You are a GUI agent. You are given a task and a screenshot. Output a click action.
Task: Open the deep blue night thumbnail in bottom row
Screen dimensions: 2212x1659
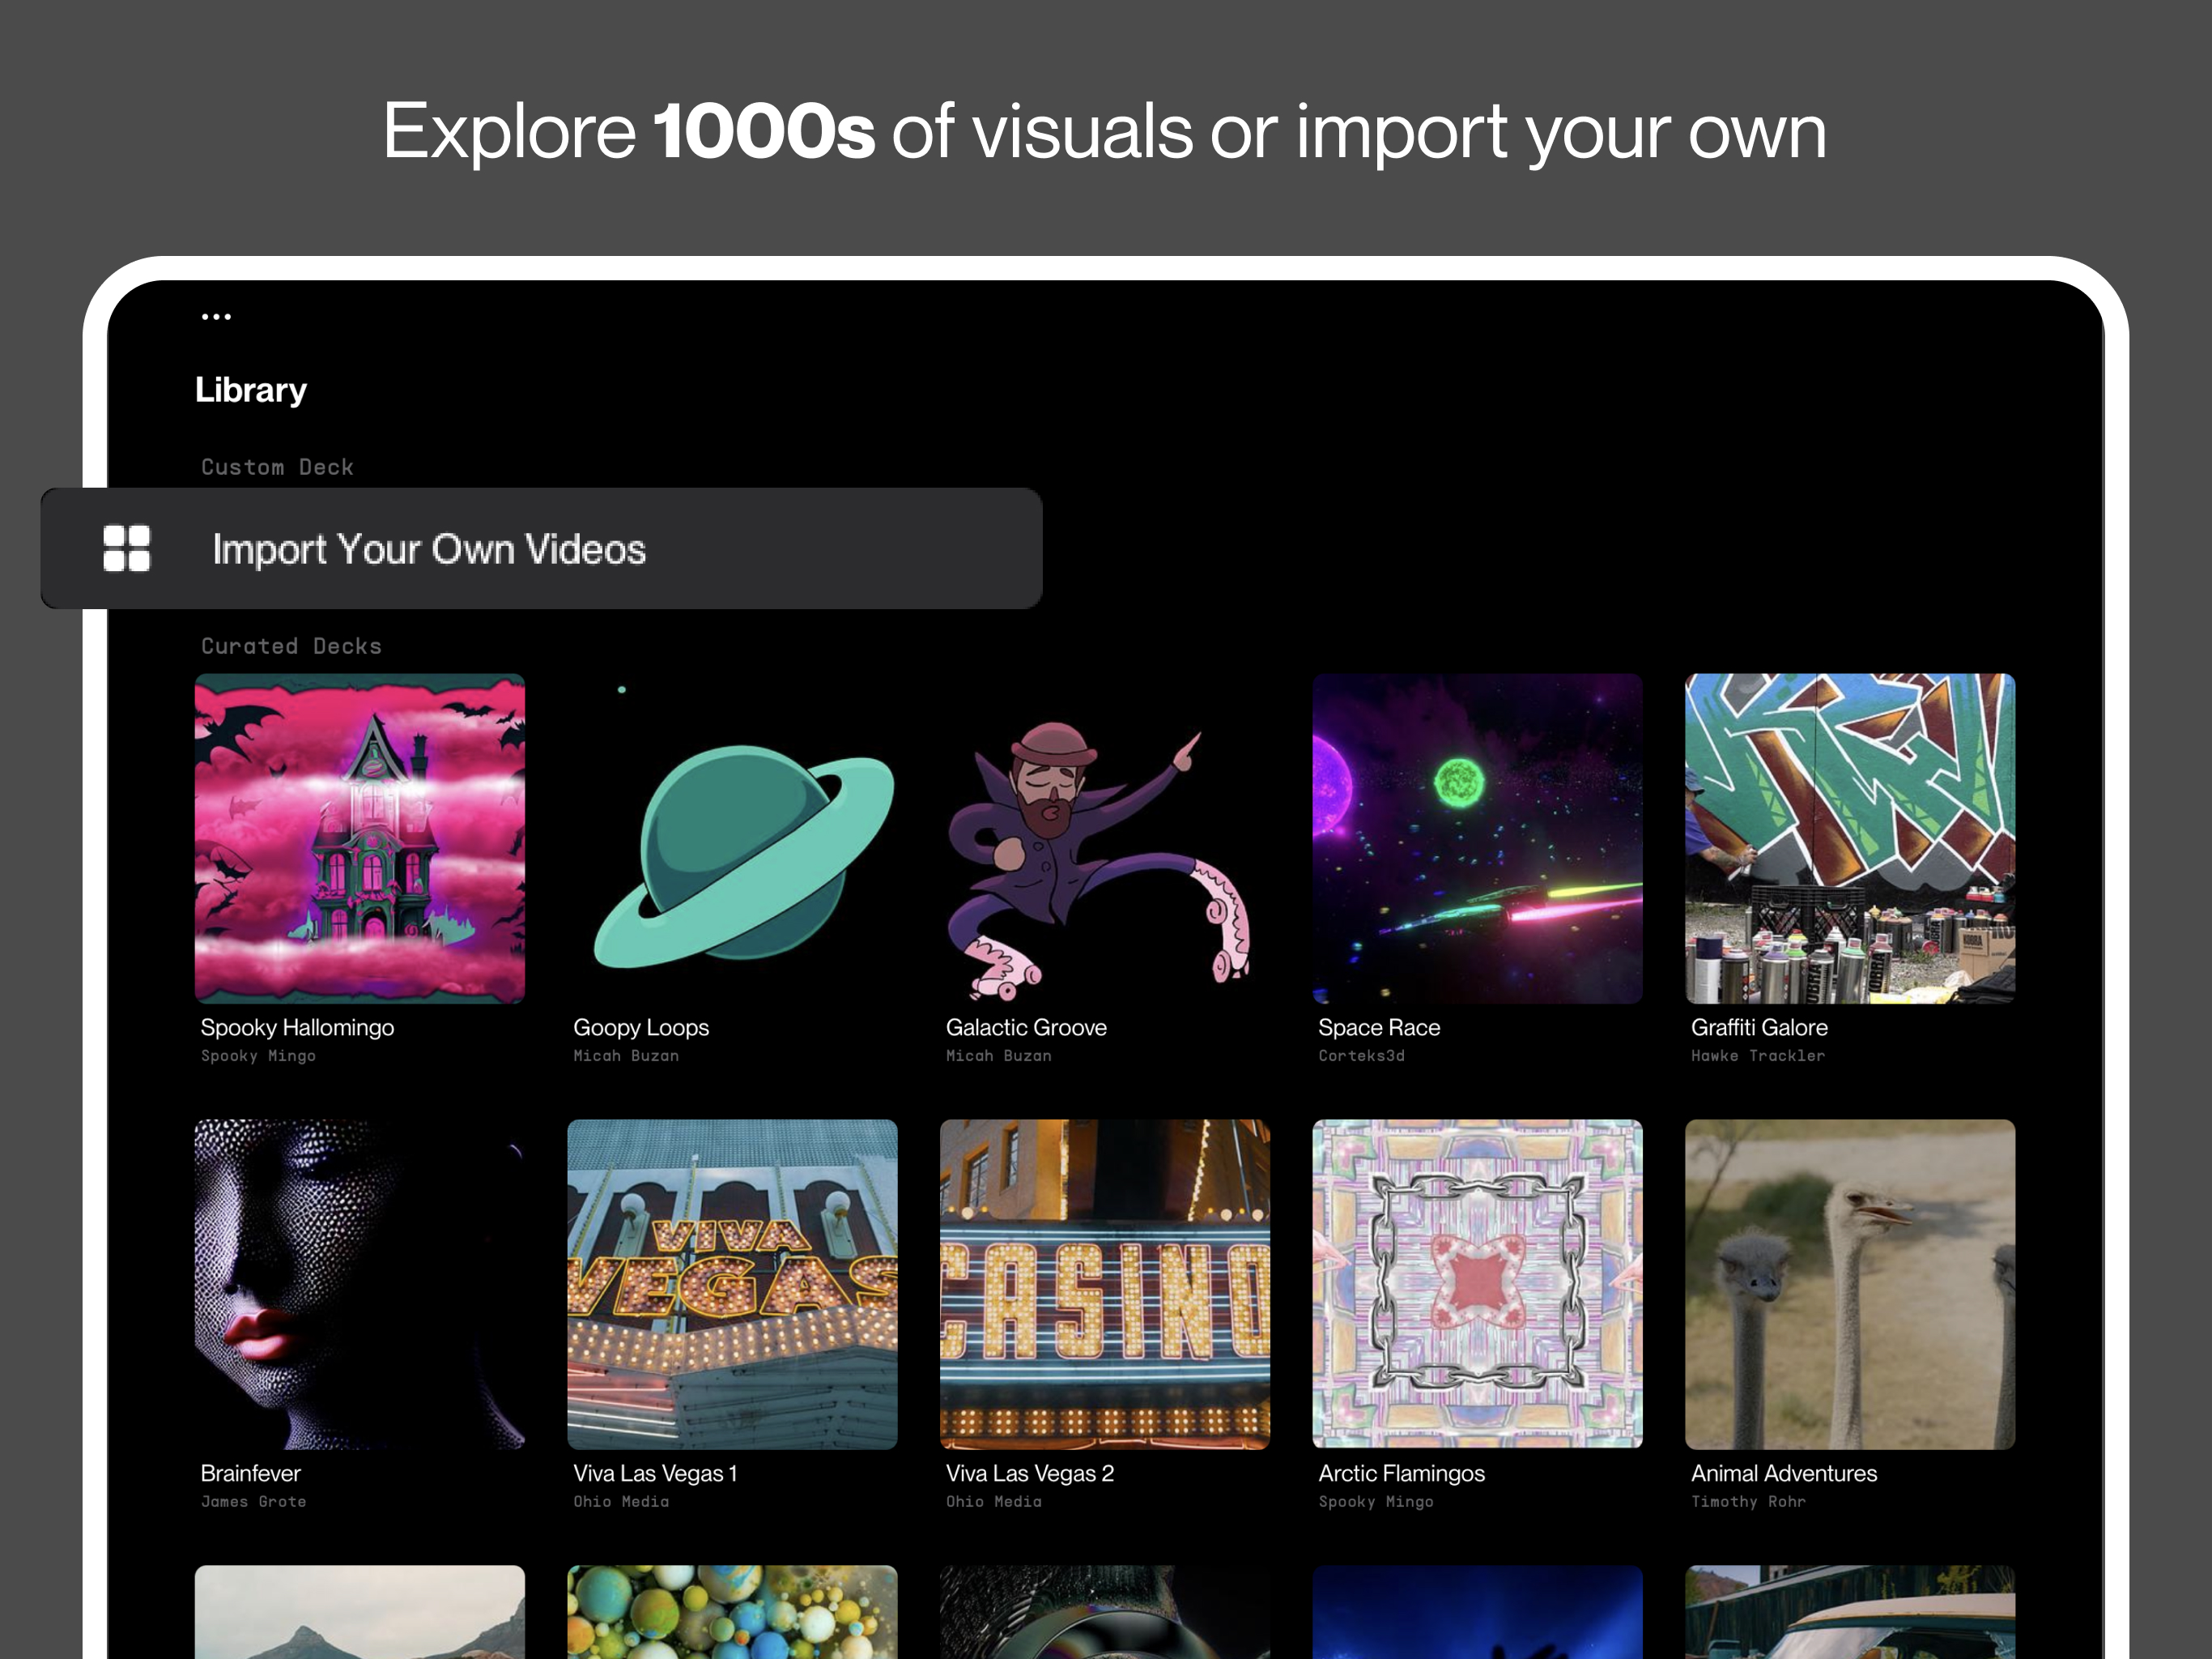[x=1478, y=1612]
